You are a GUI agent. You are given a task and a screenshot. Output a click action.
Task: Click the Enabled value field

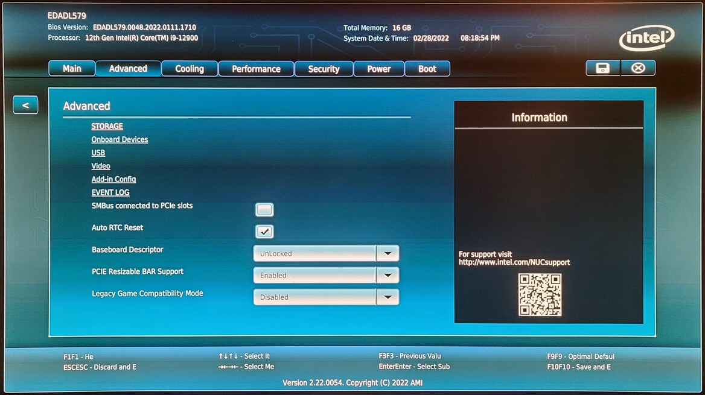pyautogui.click(x=315, y=275)
